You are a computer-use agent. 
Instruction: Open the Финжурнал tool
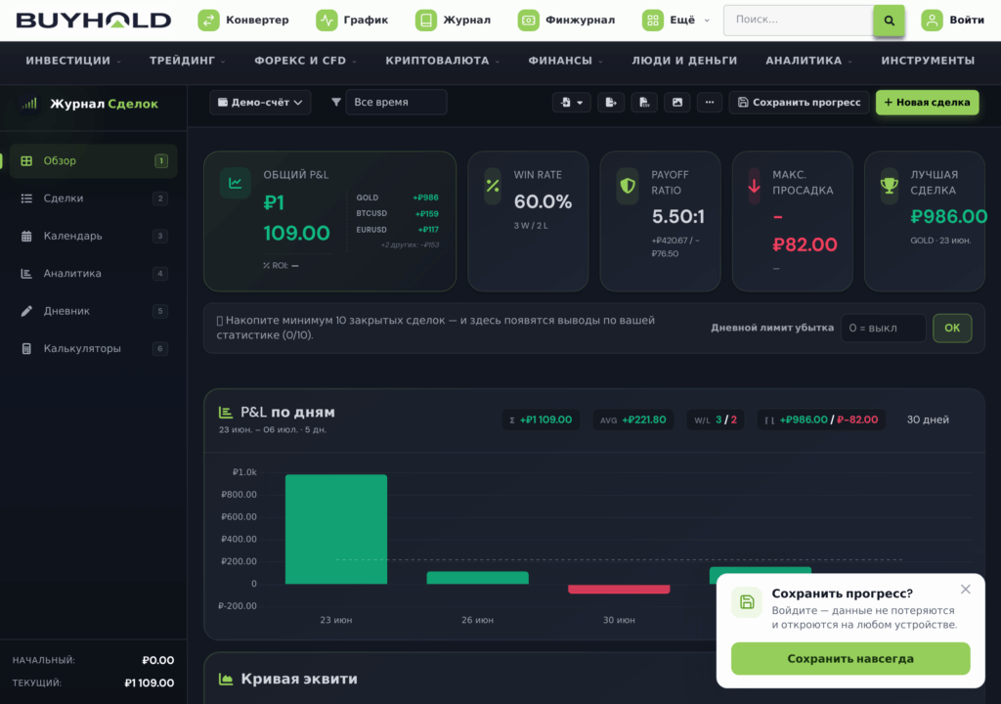pyautogui.click(x=566, y=21)
